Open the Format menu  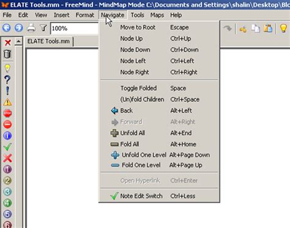85,15
